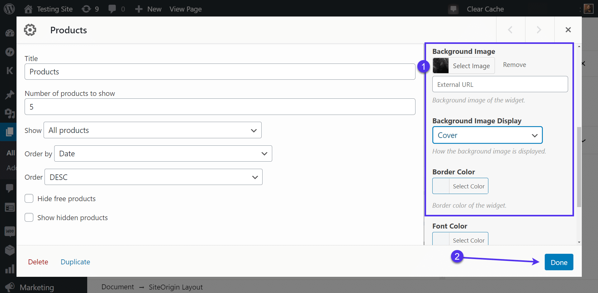Open the Order by Date dropdown
The width and height of the screenshot is (598, 293).
pyautogui.click(x=163, y=153)
